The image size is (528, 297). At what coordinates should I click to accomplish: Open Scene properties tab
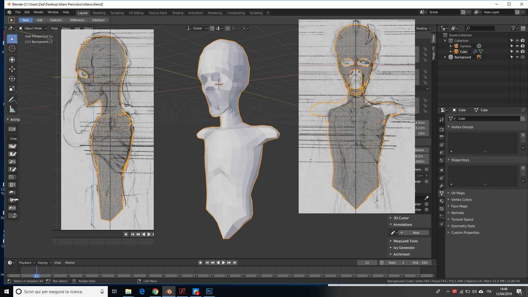pyautogui.click(x=442, y=152)
